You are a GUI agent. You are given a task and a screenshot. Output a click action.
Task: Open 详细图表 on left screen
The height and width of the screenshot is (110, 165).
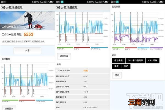tap(9, 108)
